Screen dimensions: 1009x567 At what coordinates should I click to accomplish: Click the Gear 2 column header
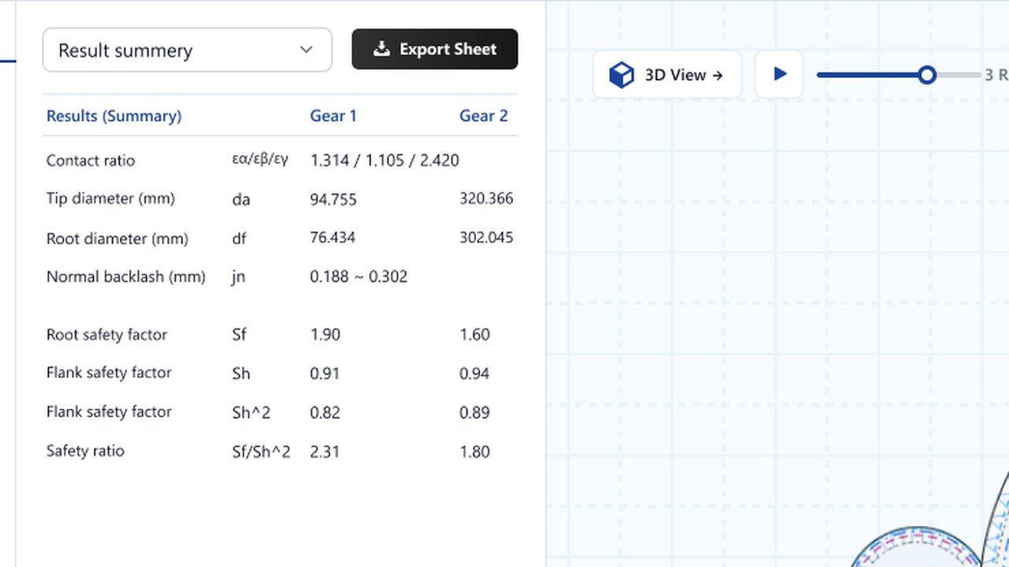[483, 116]
